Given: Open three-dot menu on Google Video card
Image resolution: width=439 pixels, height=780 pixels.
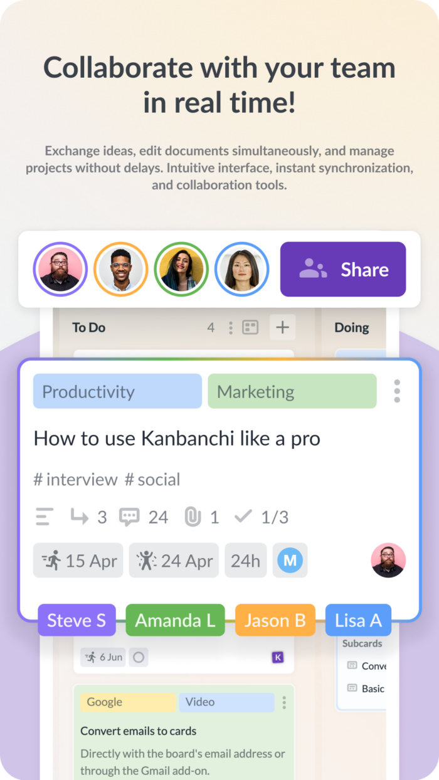Looking at the screenshot, I should point(284,702).
